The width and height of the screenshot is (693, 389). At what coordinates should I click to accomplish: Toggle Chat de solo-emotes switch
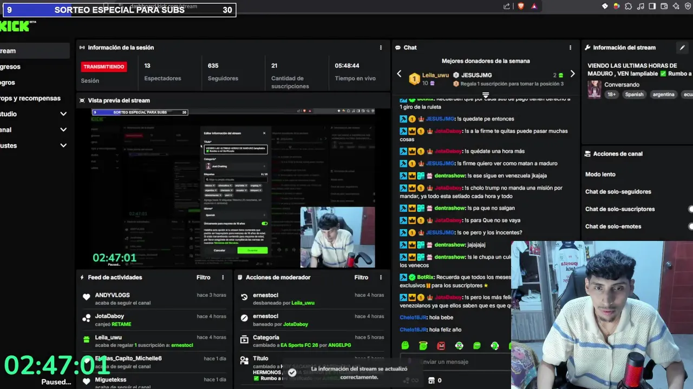[690, 226]
